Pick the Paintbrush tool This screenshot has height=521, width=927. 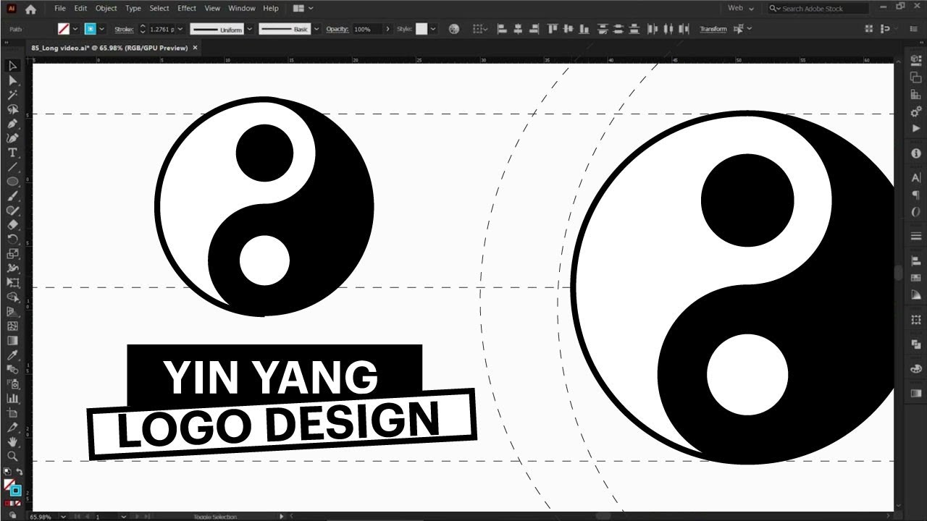coord(12,196)
